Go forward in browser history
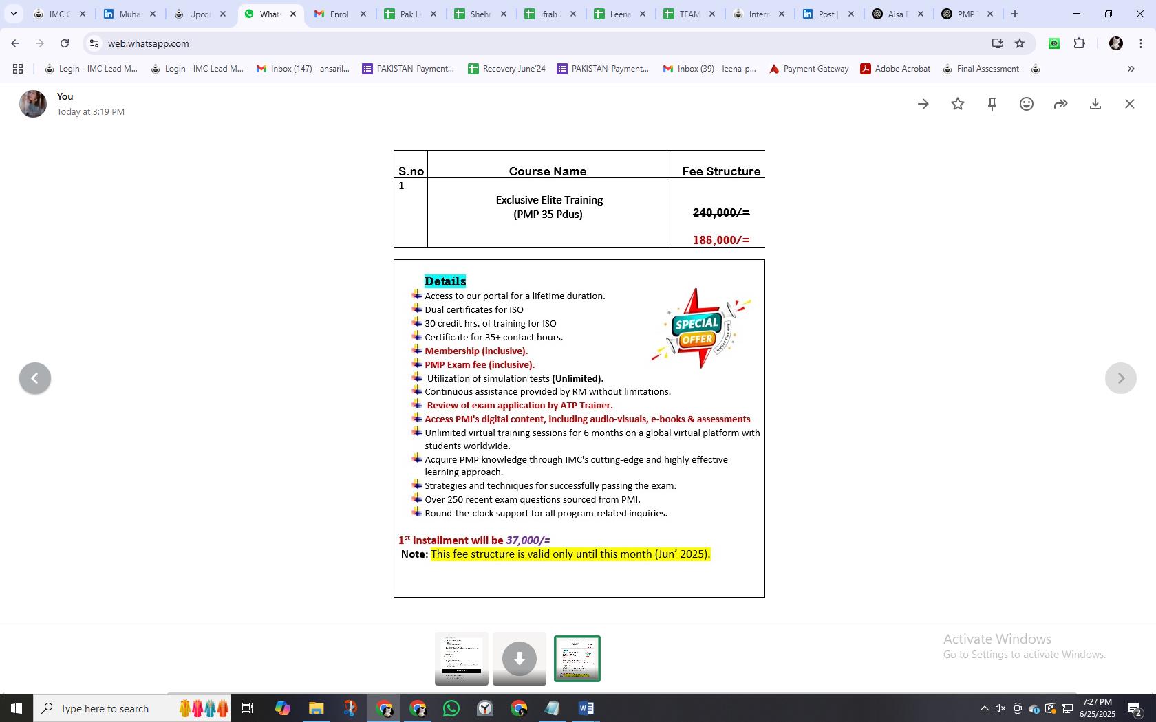Screen dimensions: 1156x722 coord(40,43)
